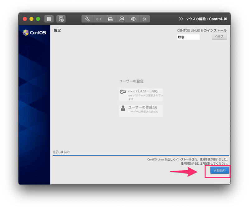Open the sound card speaker icon
Viewport: 249px width, 209px height.
click(x=133, y=19)
